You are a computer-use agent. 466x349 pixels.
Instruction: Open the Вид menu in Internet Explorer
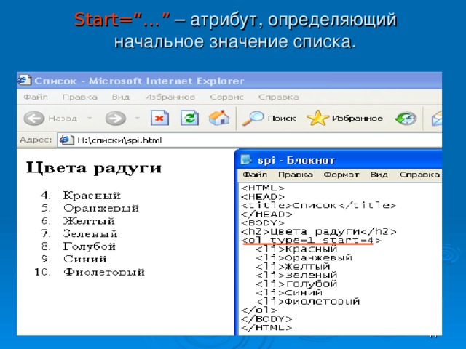pyautogui.click(x=121, y=97)
